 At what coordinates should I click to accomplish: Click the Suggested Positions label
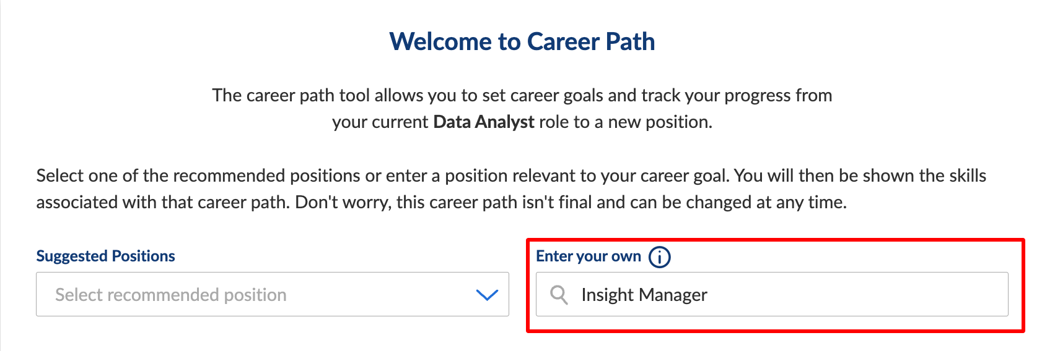(x=105, y=256)
